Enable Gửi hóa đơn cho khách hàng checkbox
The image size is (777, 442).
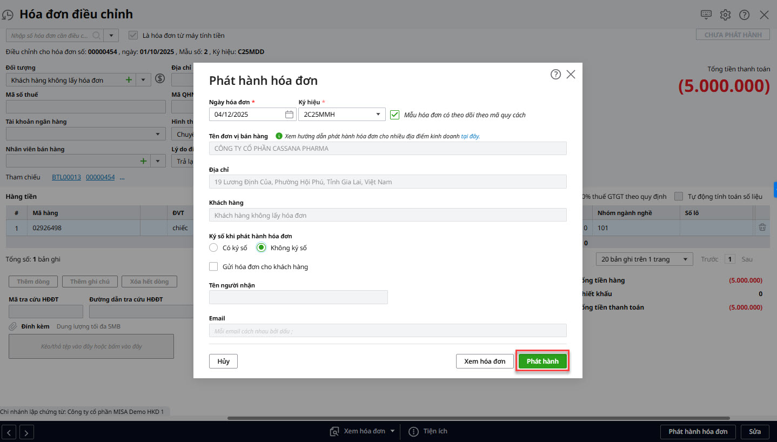coord(213,266)
